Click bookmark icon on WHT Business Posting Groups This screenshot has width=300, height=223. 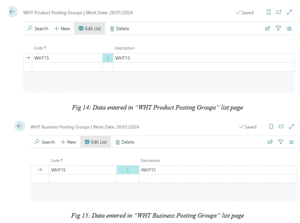(x=271, y=126)
